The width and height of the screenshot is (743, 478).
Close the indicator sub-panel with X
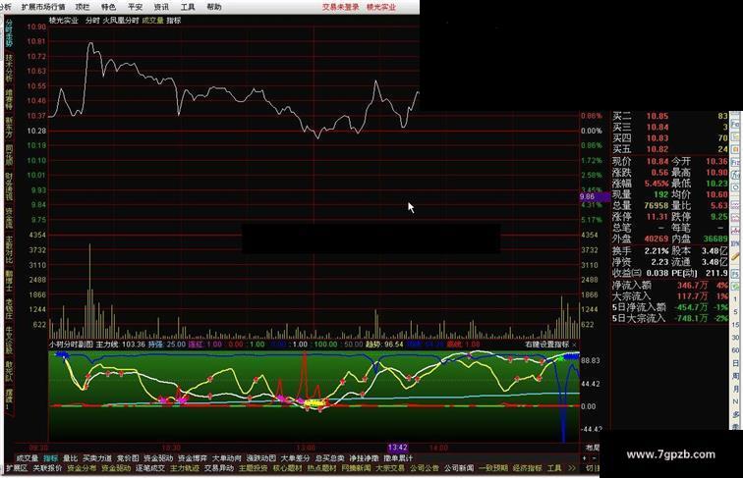coord(574,345)
